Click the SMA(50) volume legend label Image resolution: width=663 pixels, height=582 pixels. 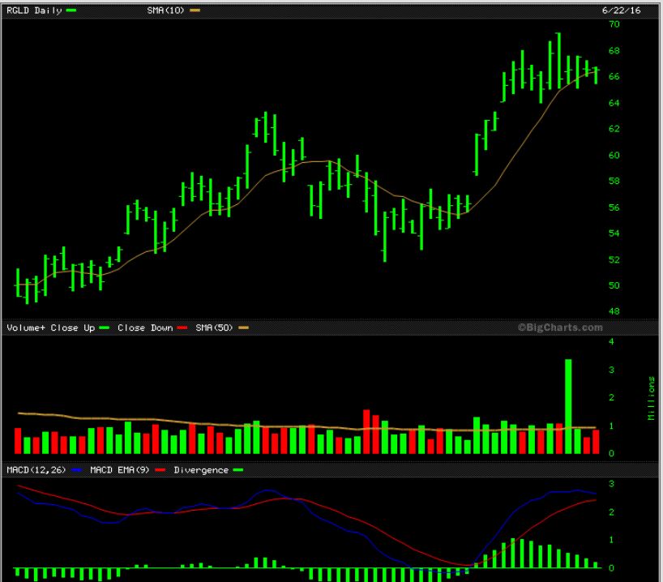click(x=214, y=327)
